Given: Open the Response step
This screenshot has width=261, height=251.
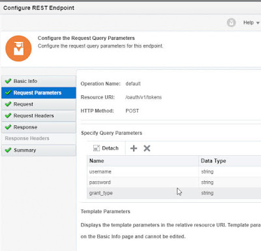Looking at the screenshot, I should pyautogui.click(x=38, y=127).
